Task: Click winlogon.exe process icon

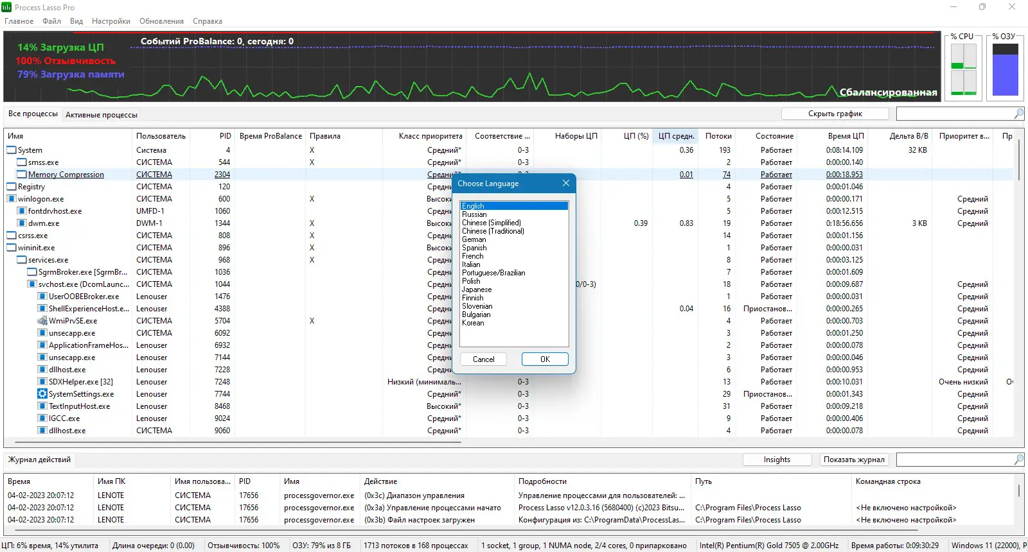Action: tap(12, 199)
